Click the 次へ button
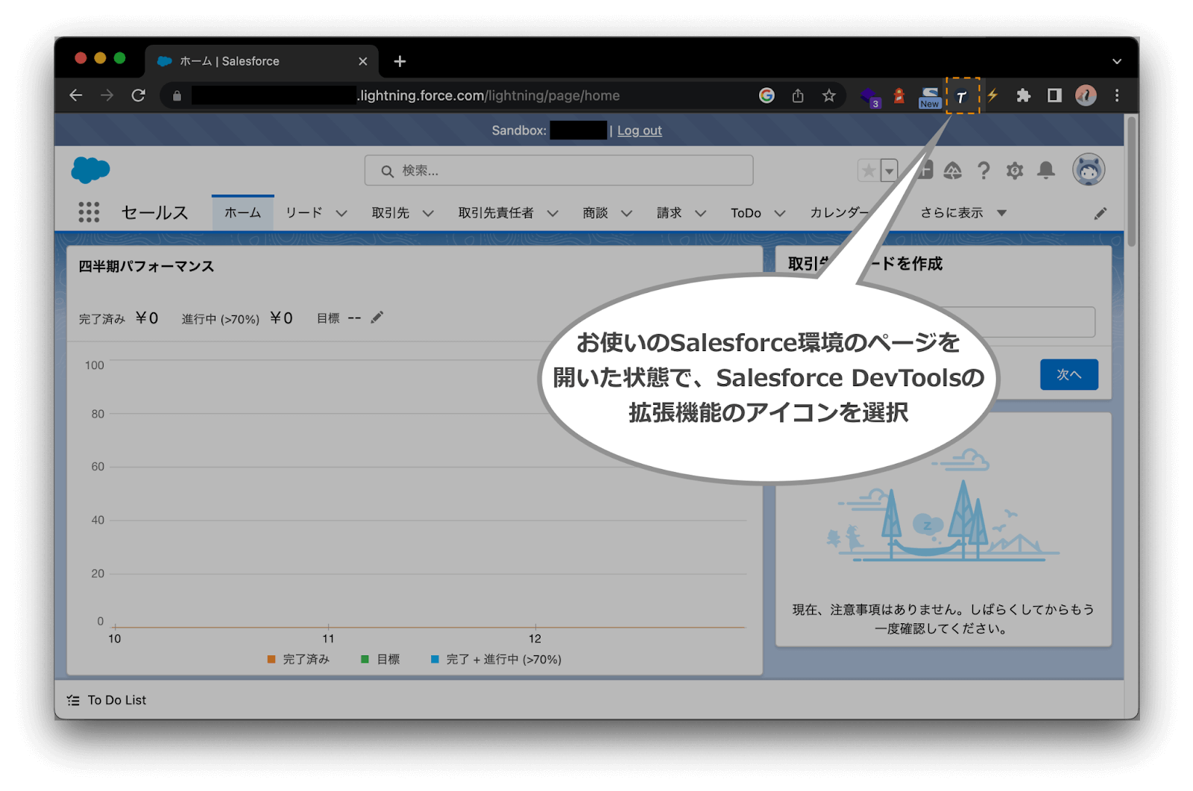Viewport: 1193px width, 791px height. pos(1068,374)
